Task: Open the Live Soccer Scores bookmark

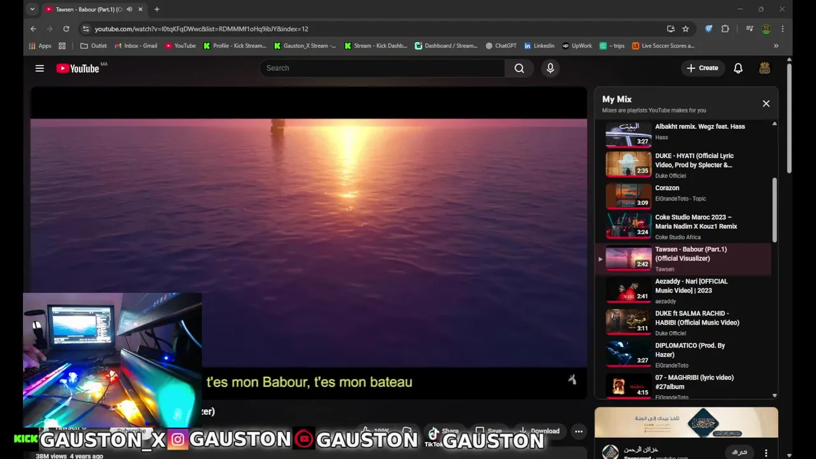Action: click(x=663, y=46)
